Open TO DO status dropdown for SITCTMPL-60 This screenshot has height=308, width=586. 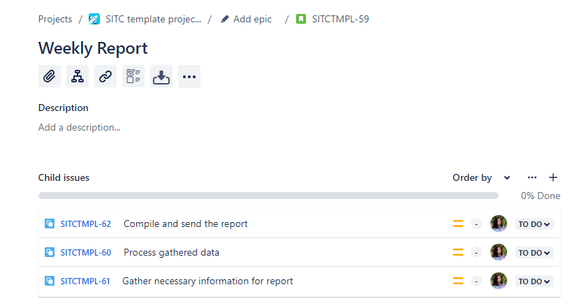[x=534, y=253]
